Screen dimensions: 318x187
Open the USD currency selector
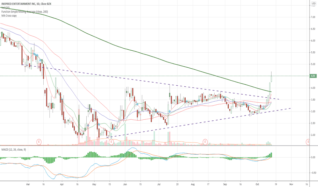click(x=314, y=4)
